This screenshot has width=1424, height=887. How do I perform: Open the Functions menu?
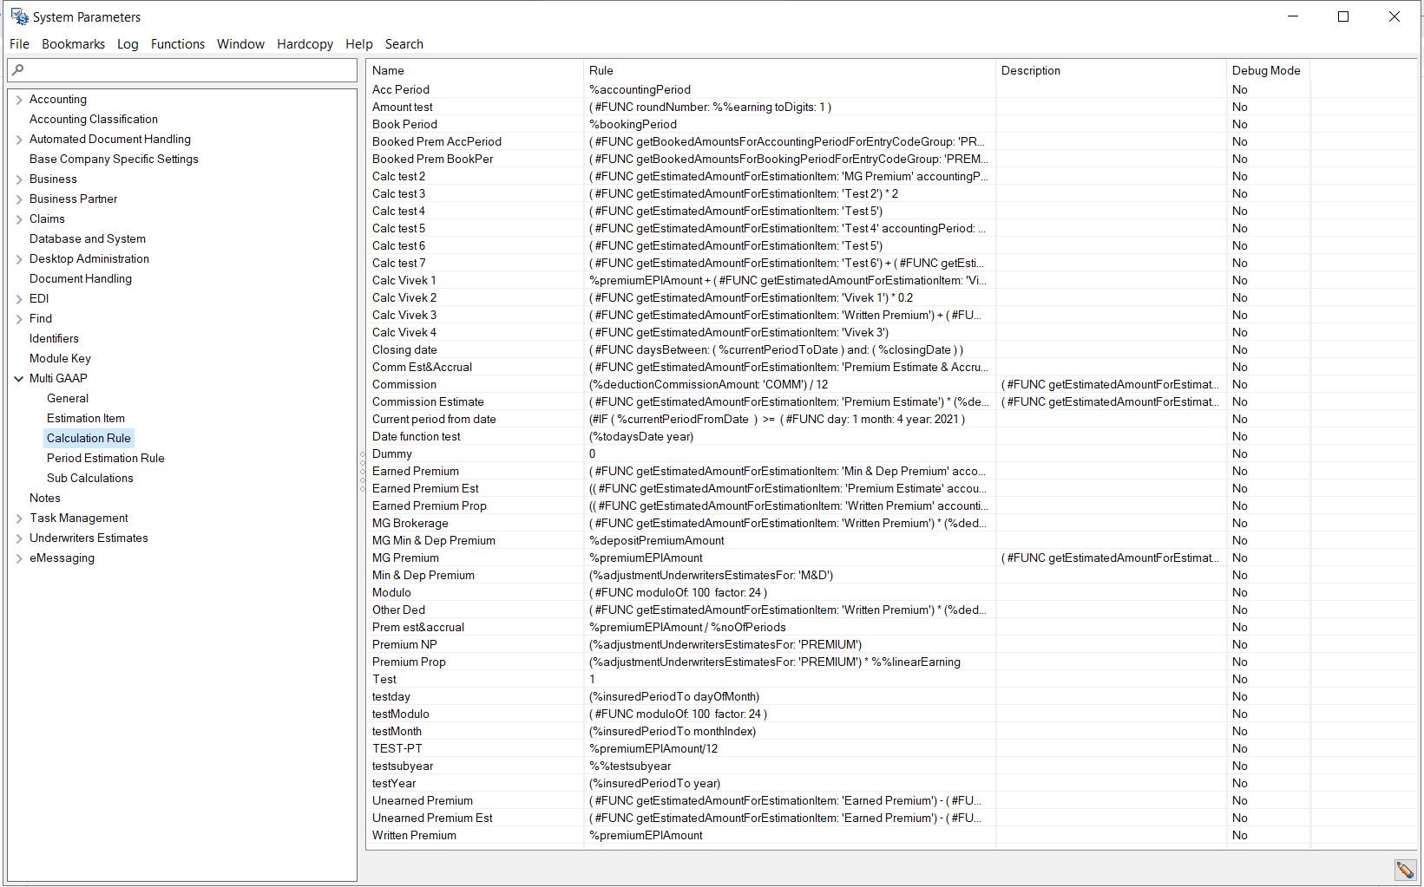coord(177,44)
